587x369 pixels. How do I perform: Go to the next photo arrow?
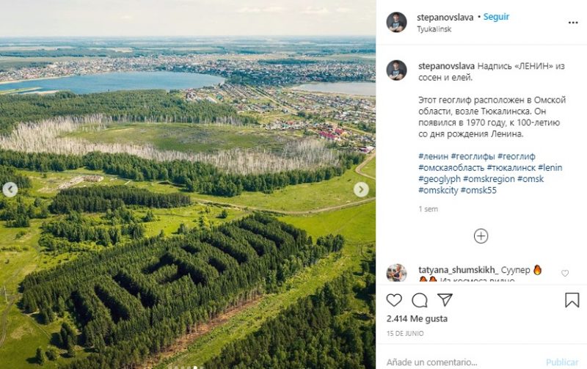pos(361,190)
